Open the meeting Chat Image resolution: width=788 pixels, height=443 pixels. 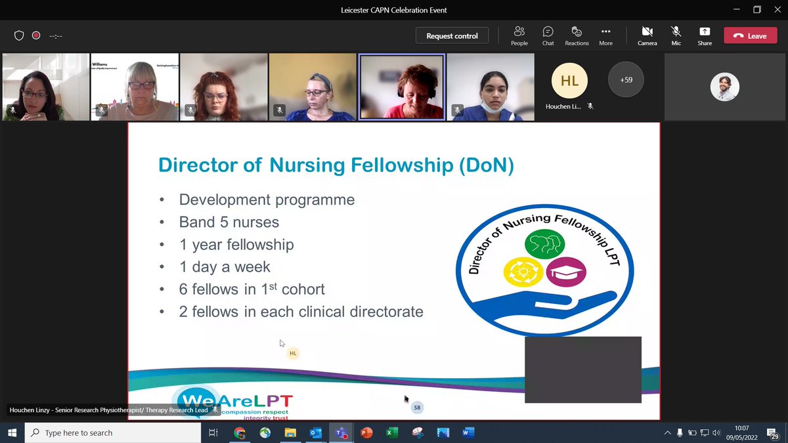coord(548,35)
